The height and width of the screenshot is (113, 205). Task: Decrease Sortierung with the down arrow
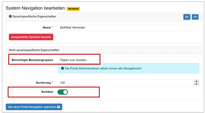(x=196, y=84)
